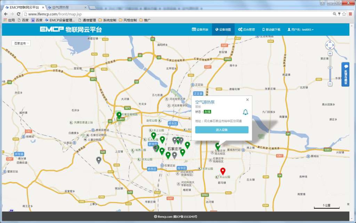Click the map pan direction control
This screenshot has width=356, height=223.
[330, 45]
